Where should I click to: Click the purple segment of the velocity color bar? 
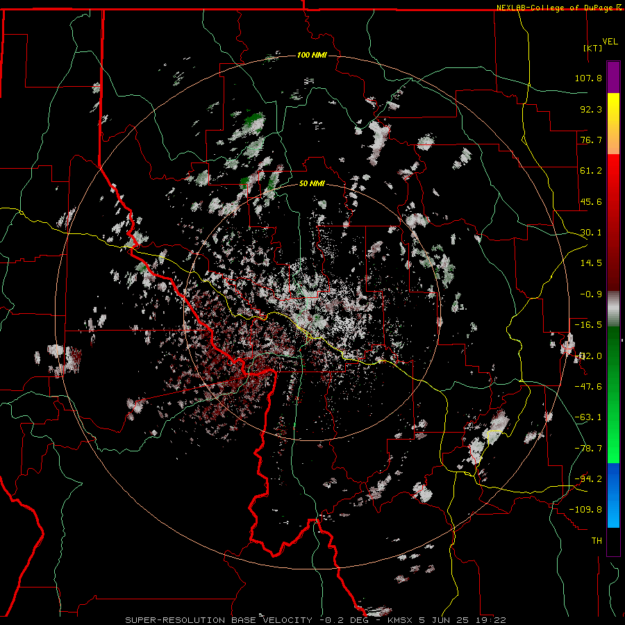[613, 77]
